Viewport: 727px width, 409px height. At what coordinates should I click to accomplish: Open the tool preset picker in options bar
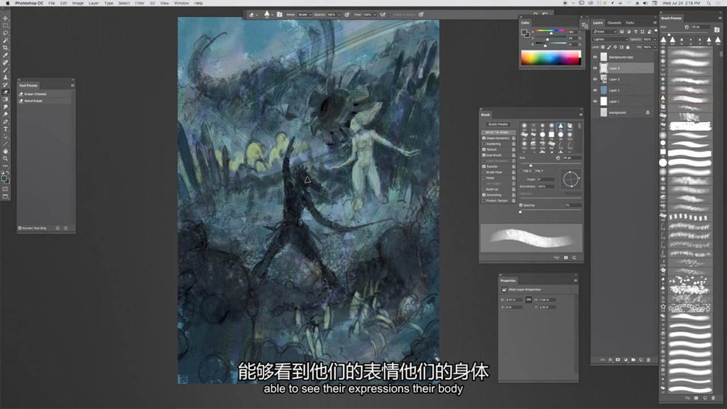(253, 15)
